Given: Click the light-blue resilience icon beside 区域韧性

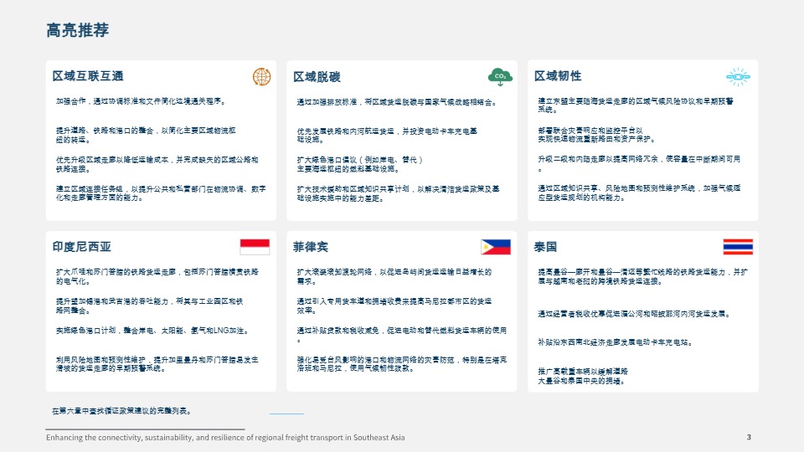Looking at the screenshot, I should pos(739,77).
